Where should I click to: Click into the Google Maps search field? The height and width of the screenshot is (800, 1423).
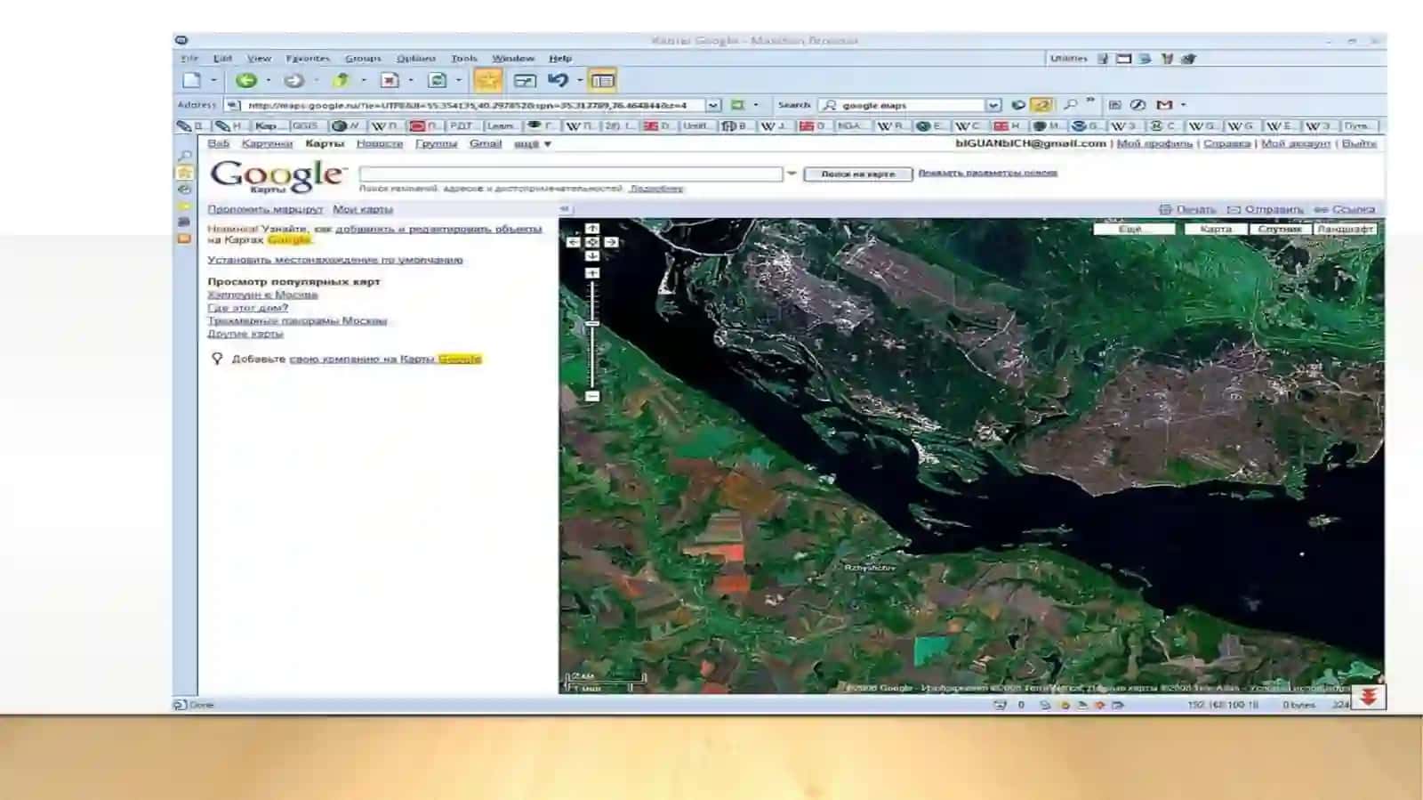[x=571, y=174]
